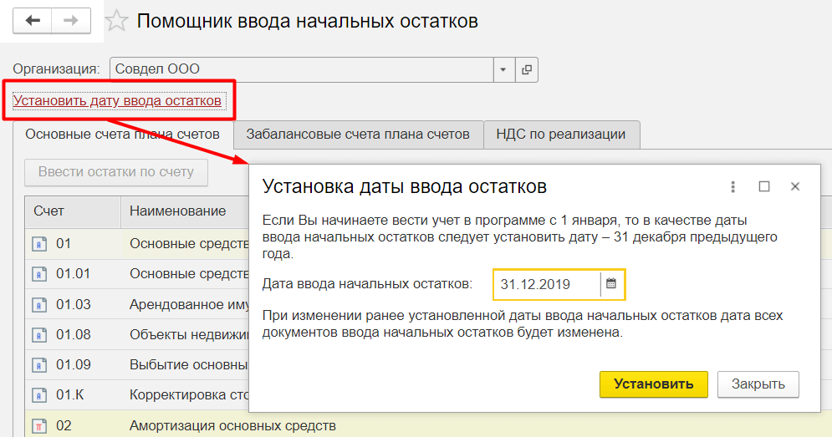This screenshot has width=832, height=437.
Task: Click the account icon in row 01.03
Action: [x=39, y=305]
